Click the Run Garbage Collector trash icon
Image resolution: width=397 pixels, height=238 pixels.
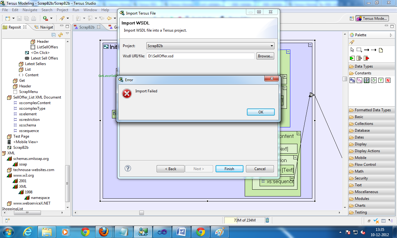(x=267, y=220)
